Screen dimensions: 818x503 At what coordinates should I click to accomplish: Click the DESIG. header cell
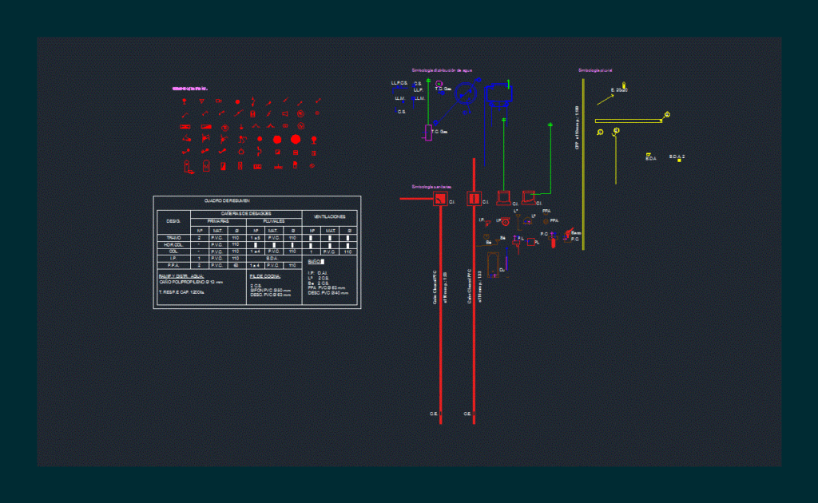173,221
